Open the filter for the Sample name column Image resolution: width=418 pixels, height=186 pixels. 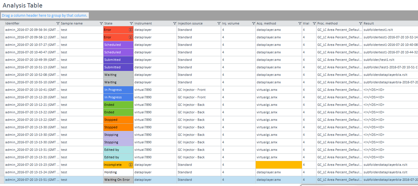pos(101,24)
